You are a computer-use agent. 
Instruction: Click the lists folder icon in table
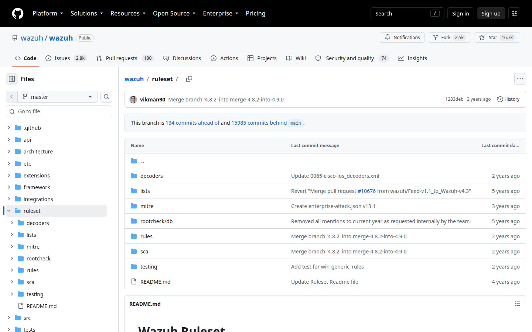[x=134, y=191]
